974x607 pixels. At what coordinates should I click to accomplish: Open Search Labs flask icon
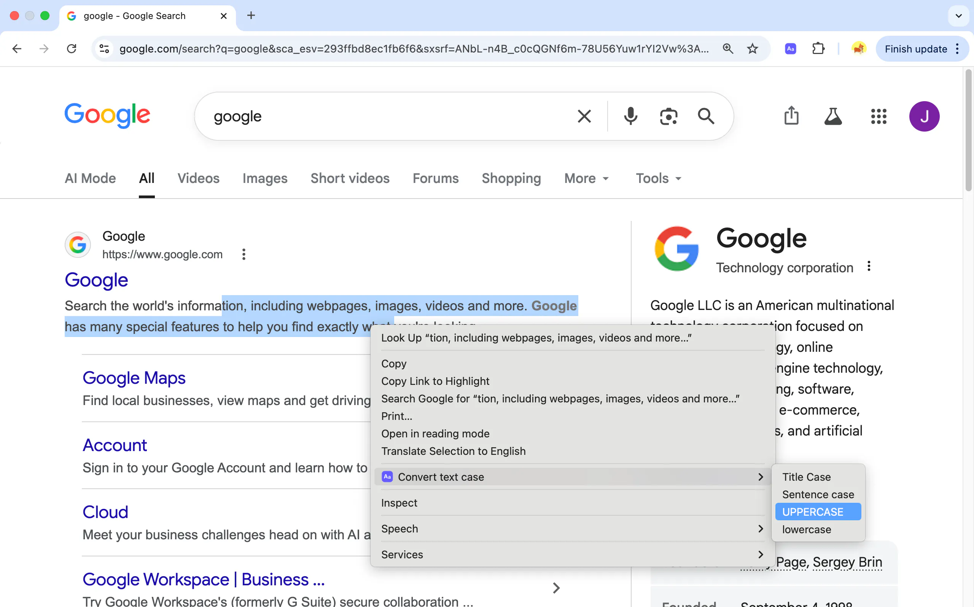(833, 116)
